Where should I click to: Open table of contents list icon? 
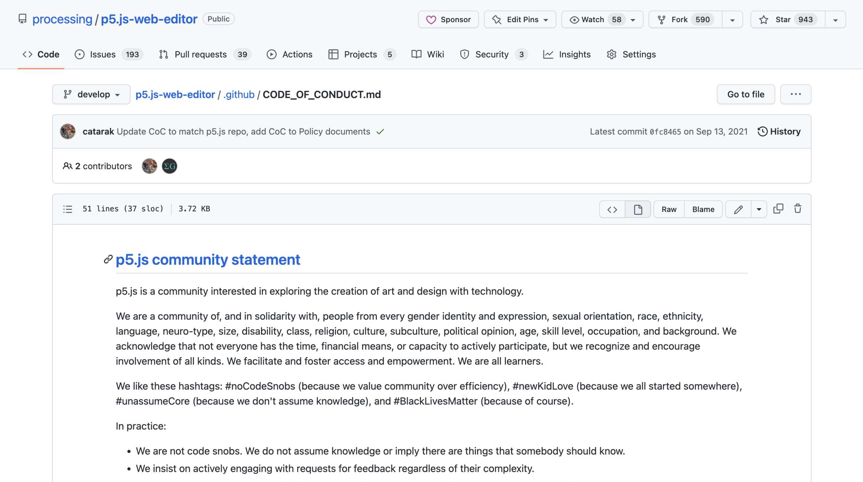68,209
